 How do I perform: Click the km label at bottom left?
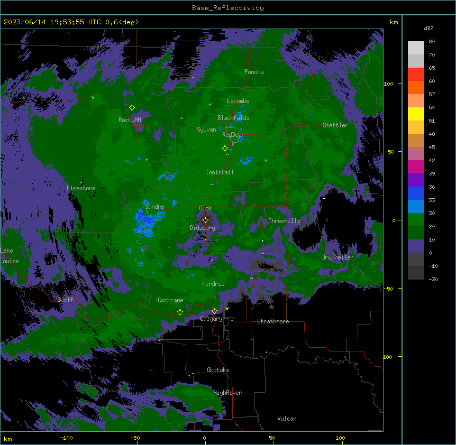point(8,439)
